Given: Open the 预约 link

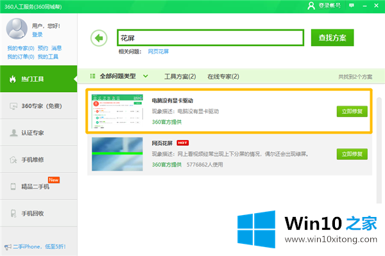Looking at the screenshot, I should coord(43,48).
